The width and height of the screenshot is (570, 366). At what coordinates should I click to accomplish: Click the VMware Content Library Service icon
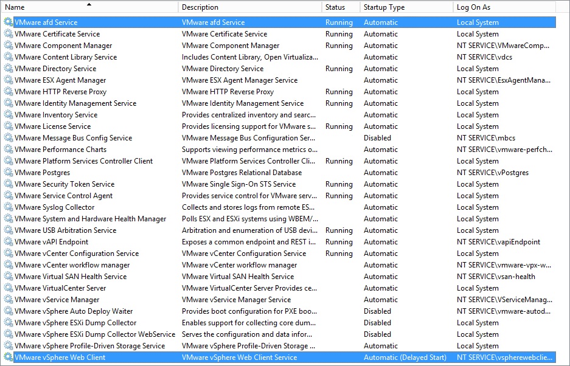pos(9,57)
